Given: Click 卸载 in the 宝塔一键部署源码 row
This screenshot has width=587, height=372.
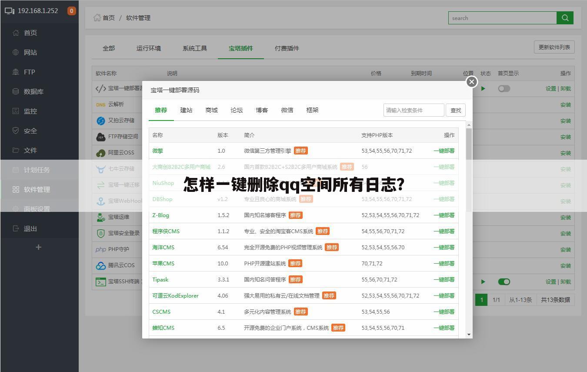Looking at the screenshot, I should pos(566,89).
